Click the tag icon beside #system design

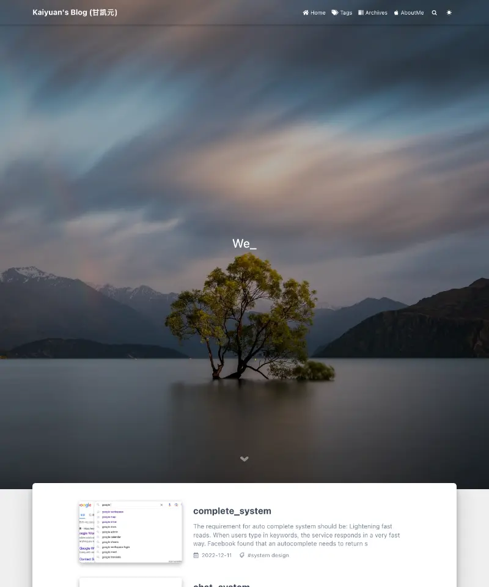tap(242, 555)
